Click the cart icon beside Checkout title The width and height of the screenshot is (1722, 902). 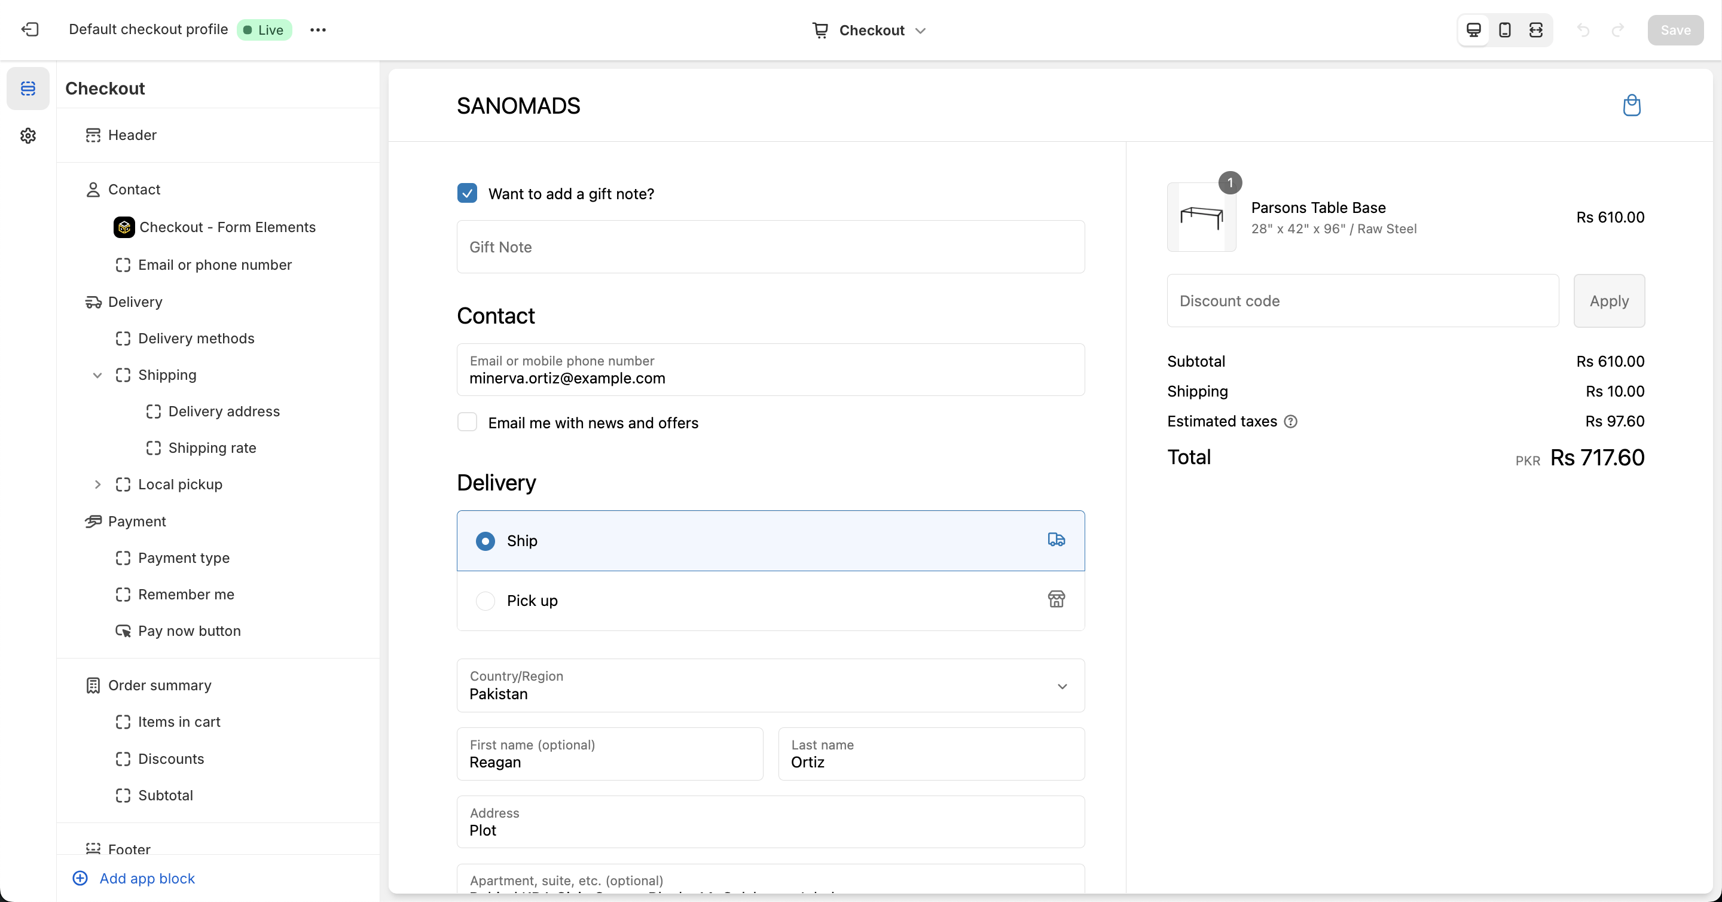820,30
